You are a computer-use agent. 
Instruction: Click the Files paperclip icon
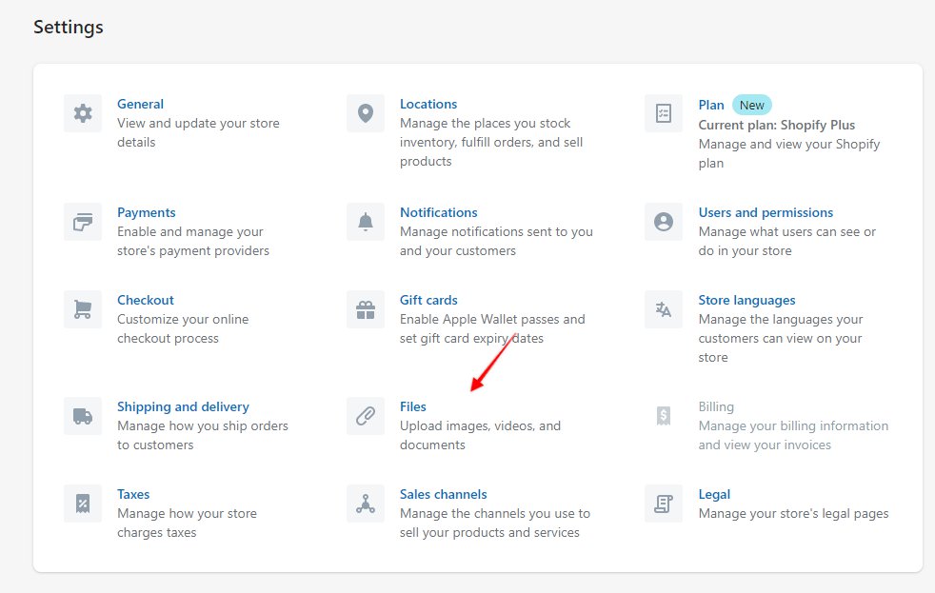pos(366,416)
